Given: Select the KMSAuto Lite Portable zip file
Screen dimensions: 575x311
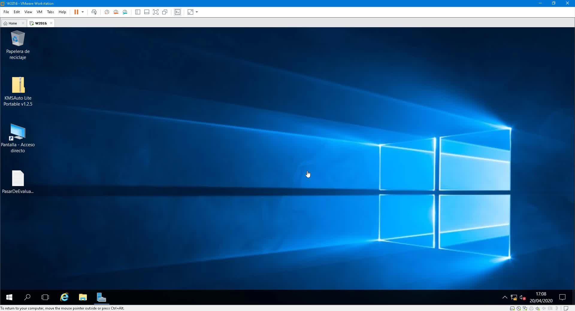Looking at the screenshot, I should pyautogui.click(x=18, y=92).
